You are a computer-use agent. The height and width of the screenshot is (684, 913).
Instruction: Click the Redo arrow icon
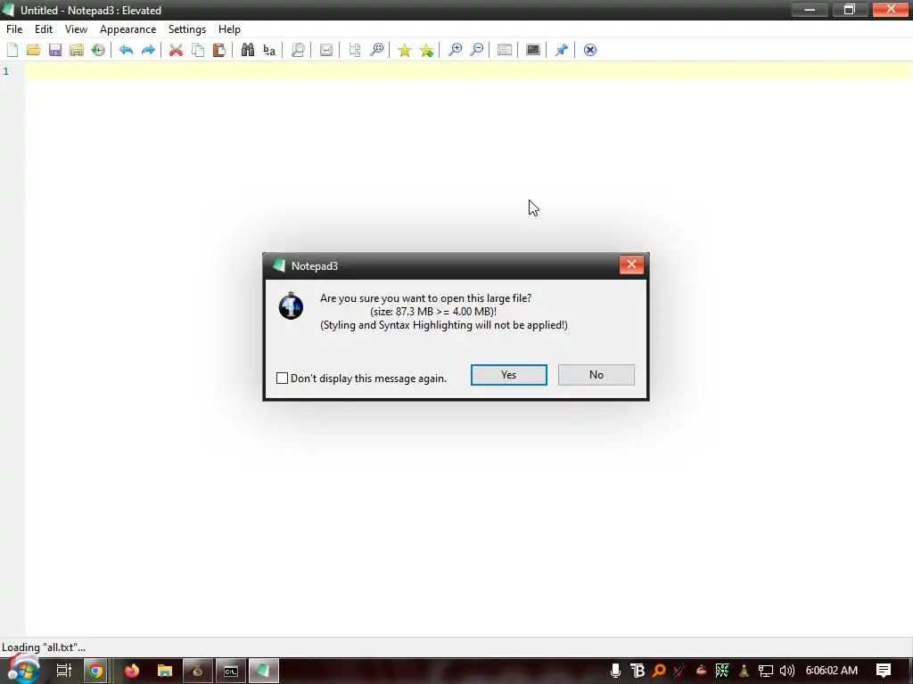tap(148, 50)
